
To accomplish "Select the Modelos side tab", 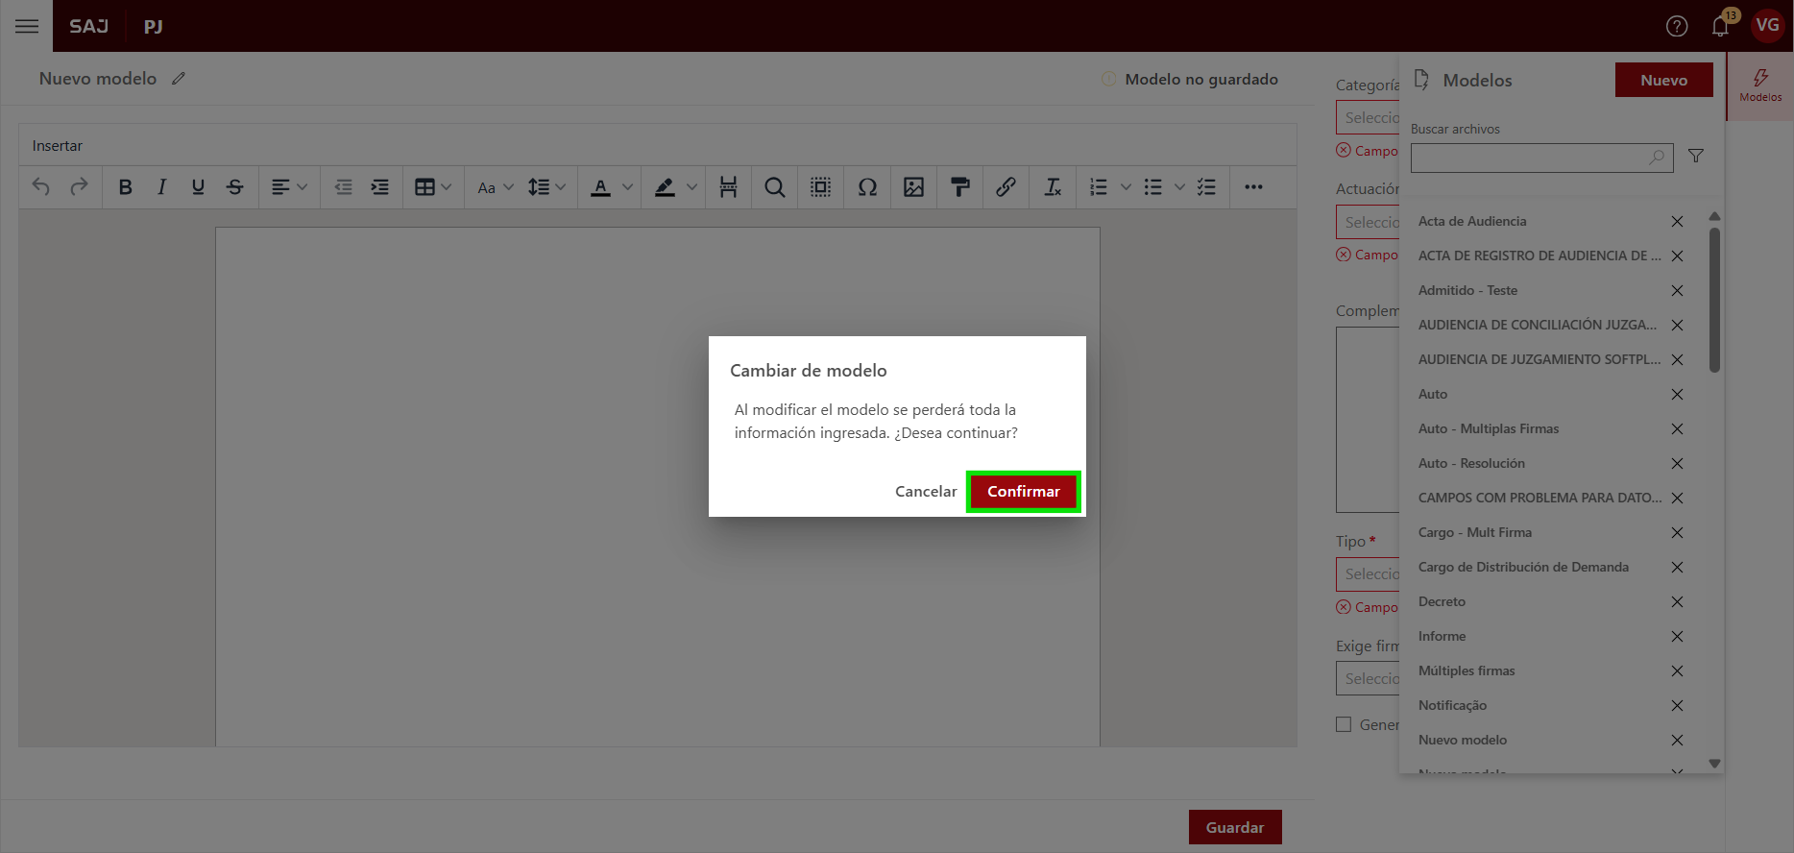I will (x=1759, y=85).
